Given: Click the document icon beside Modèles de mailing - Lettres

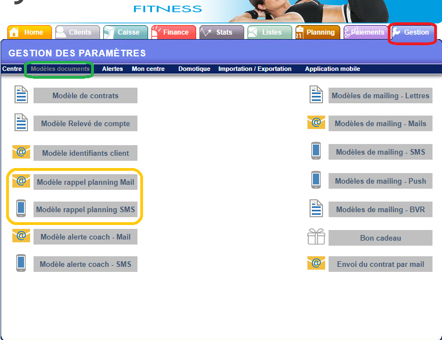Looking at the screenshot, I should coord(316,95).
